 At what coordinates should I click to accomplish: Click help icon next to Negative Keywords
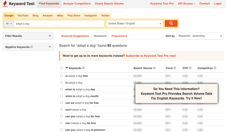point(32,47)
